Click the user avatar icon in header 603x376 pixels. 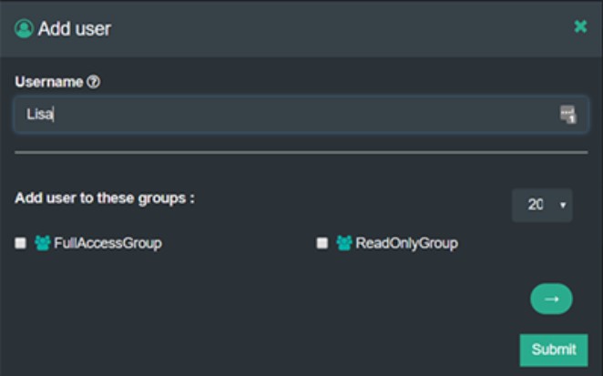[24, 28]
